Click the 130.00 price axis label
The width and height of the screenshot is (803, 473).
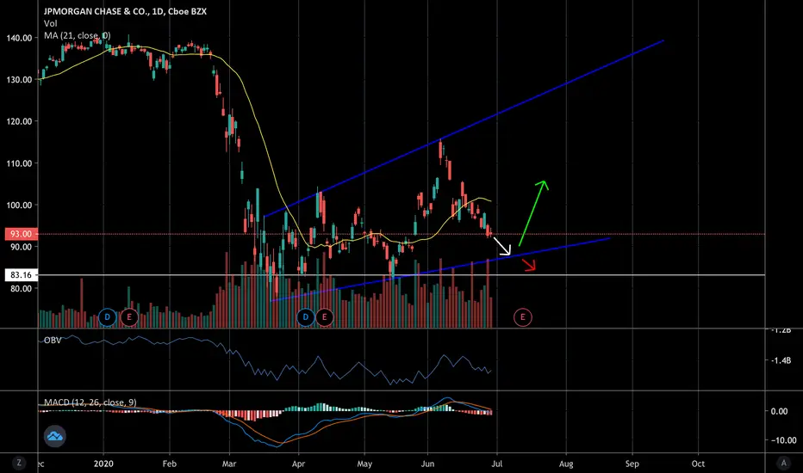pyautogui.click(x=20, y=80)
